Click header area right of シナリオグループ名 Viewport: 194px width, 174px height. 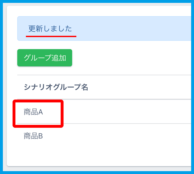[139, 87]
